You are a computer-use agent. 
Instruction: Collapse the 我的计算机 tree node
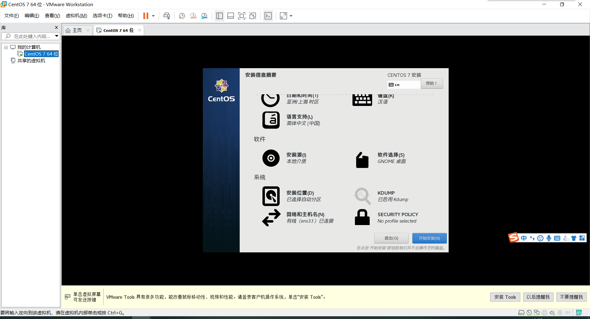coord(6,47)
